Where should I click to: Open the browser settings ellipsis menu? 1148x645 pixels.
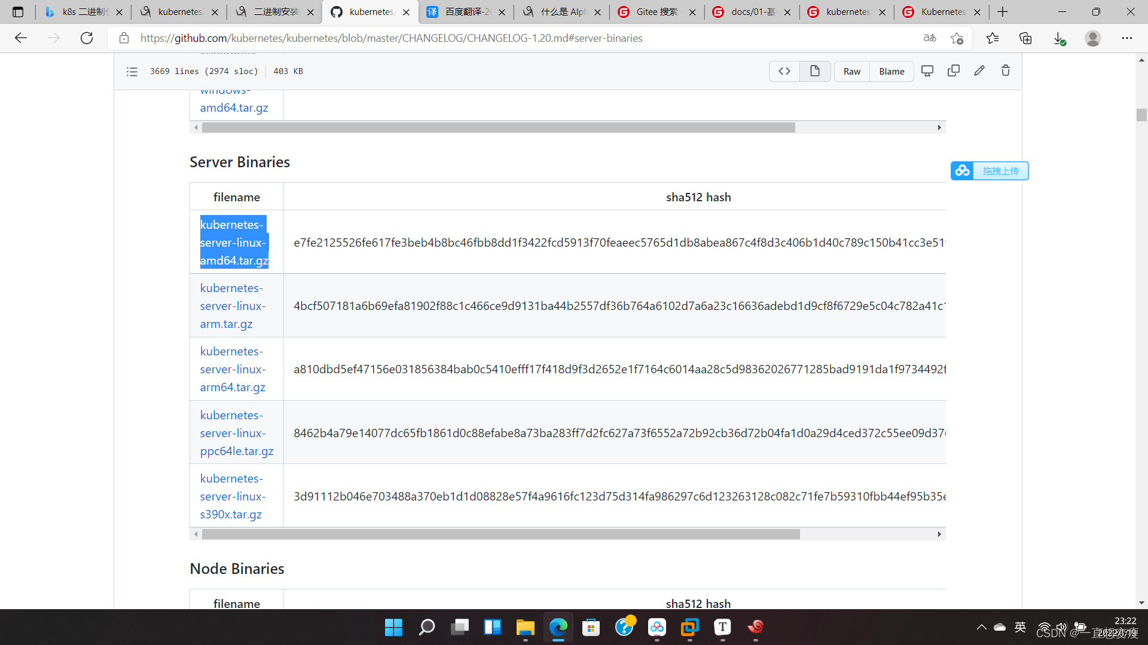click(x=1127, y=38)
